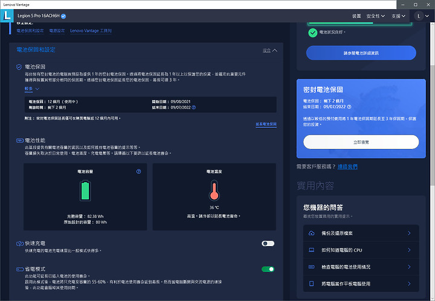Jump to Lenovo Vantage 工具列 link

click(x=91, y=31)
